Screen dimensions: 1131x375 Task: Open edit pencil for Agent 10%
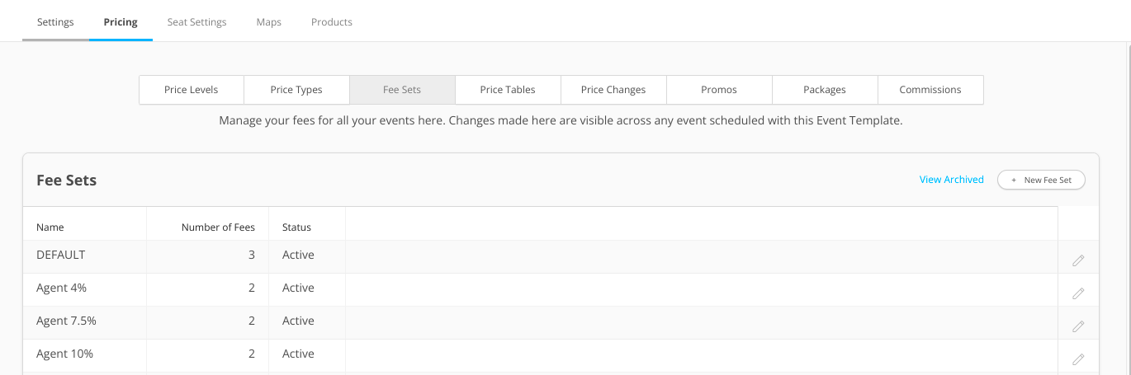click(1078, 359)
